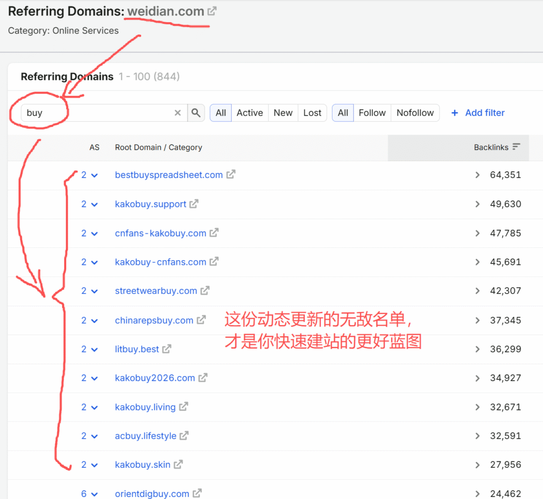Click backlinks value 36,299

point(505,349)
